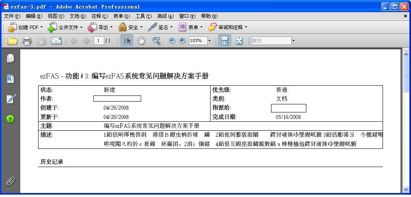
Task: Expand the 表单 dropdown arrow
Action: click(201, 27)
